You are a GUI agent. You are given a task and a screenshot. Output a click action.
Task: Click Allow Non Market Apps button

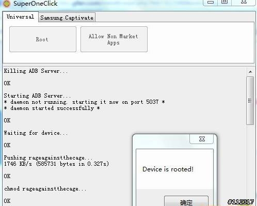114,39
